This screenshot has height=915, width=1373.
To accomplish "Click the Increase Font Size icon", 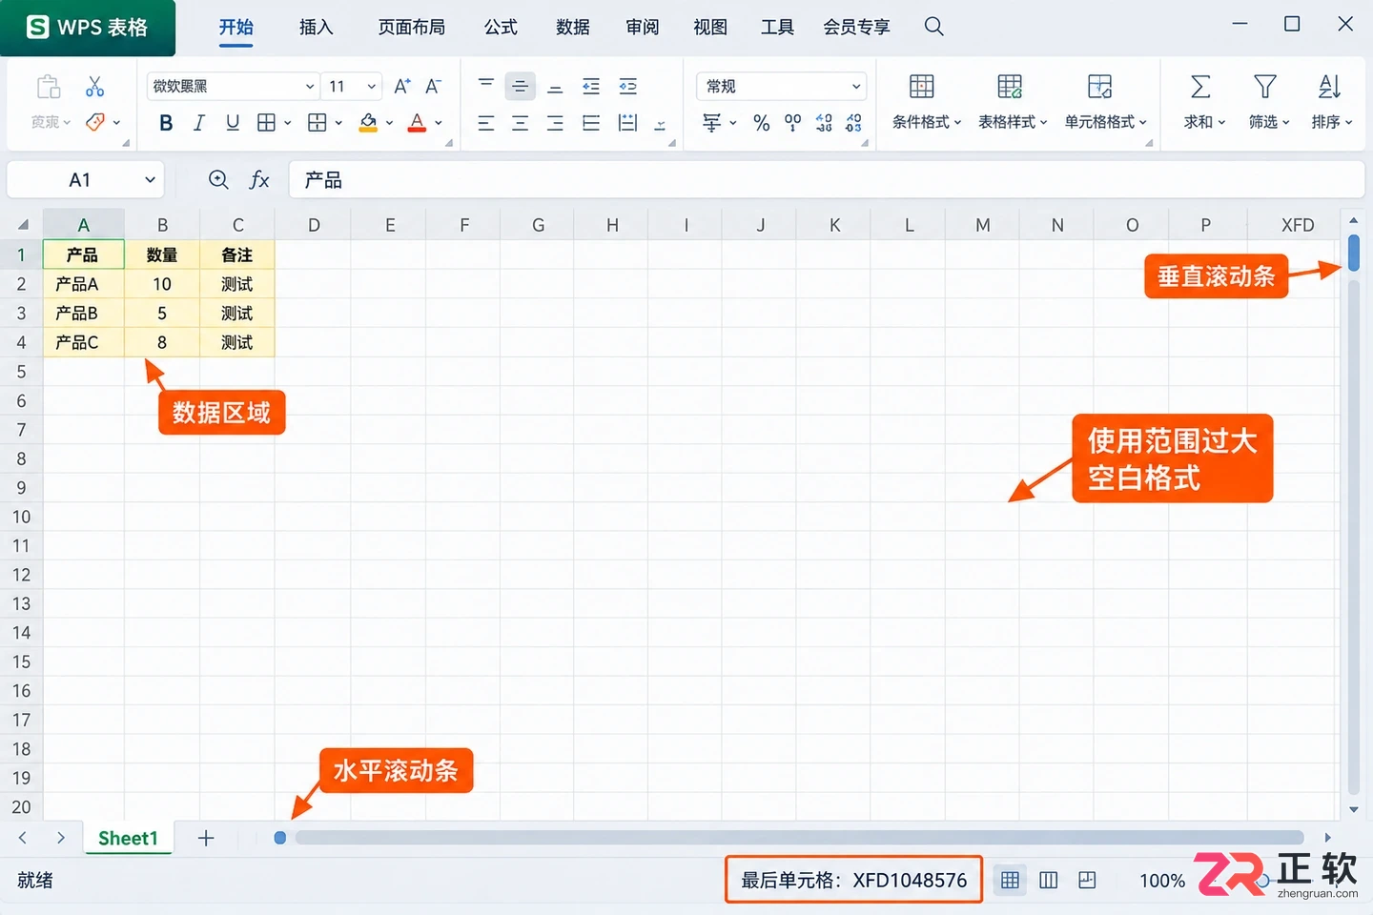I will pos(402,86).
